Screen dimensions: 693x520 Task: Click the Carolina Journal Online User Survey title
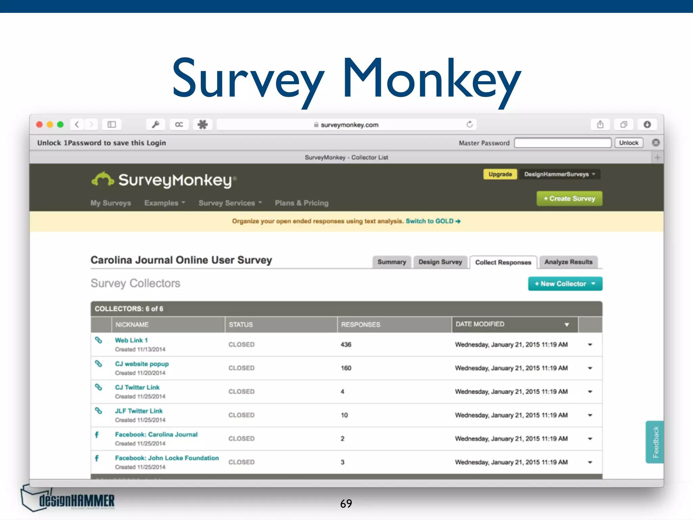click(181, 260)
